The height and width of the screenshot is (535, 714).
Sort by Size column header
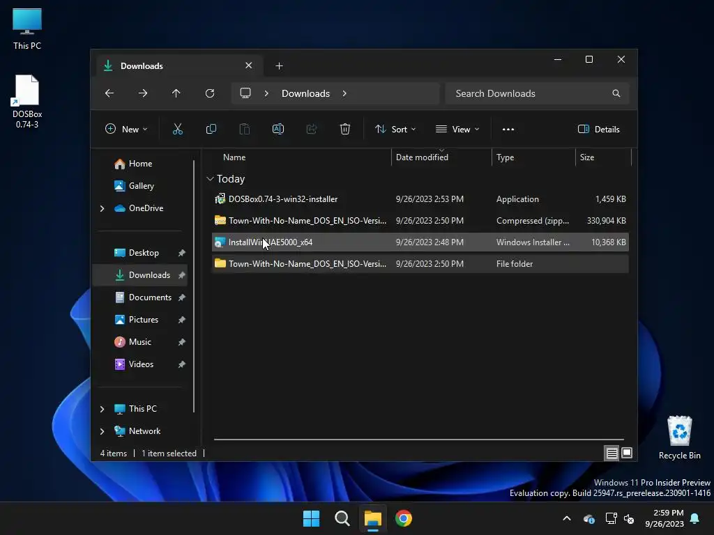tap(587, 157)
